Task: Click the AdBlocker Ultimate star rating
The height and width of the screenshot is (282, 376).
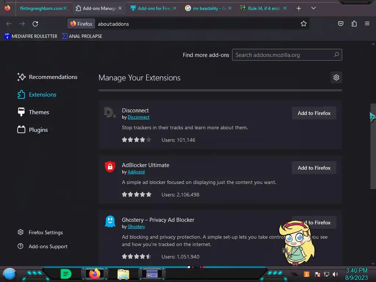Action: (137, 194)
